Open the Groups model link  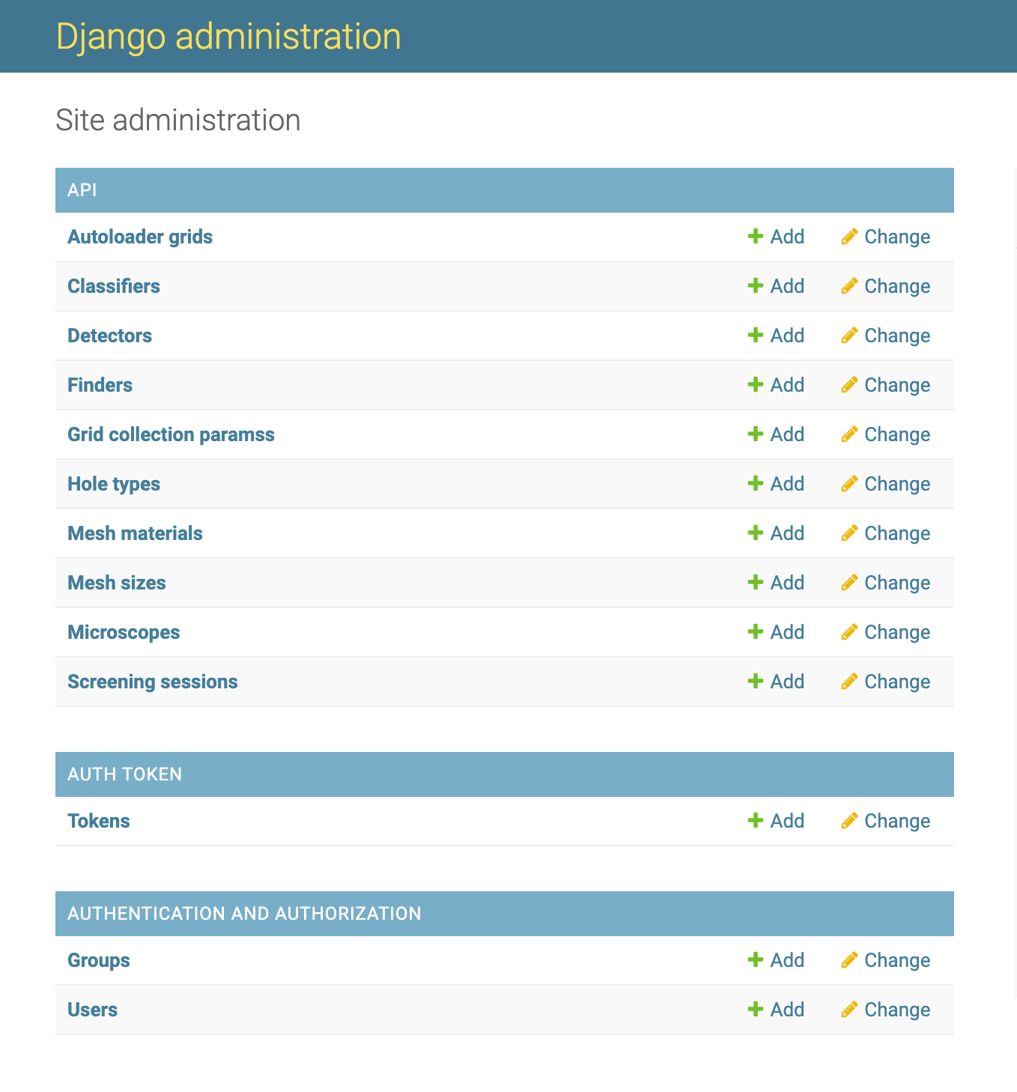[99, 960]
